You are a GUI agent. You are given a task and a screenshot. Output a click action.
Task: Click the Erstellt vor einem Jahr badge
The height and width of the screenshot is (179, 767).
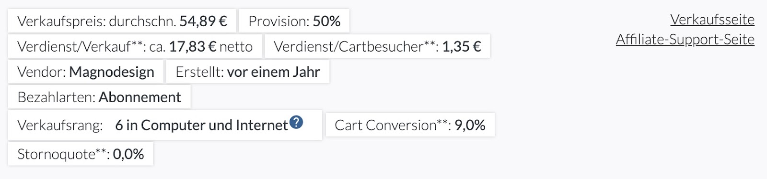point(247,72)
